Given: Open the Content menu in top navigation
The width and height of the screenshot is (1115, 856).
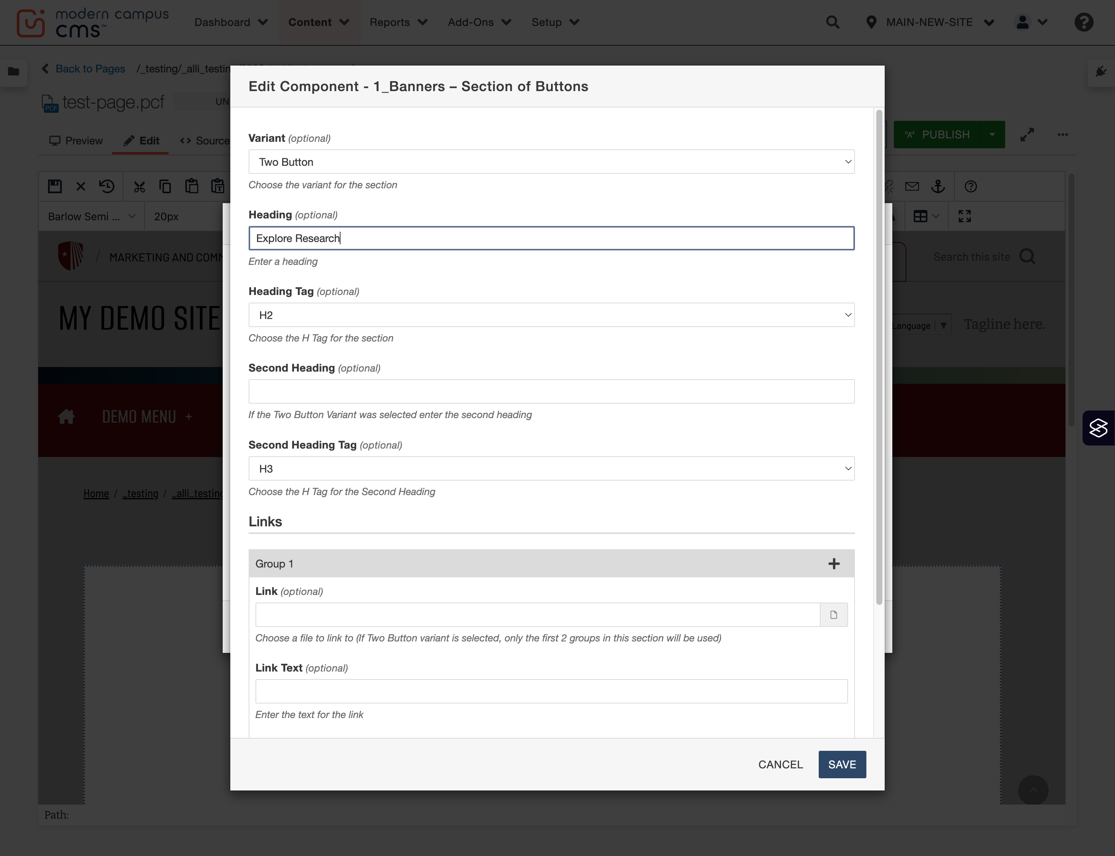Looking at the screenshot, I should click(319, 22).
